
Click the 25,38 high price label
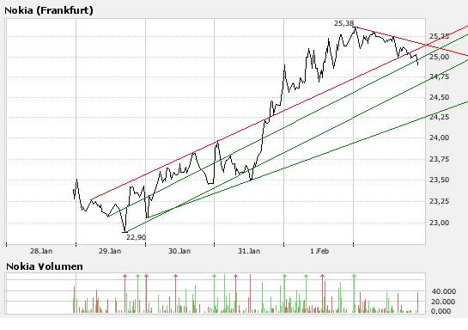click(343, 23)
